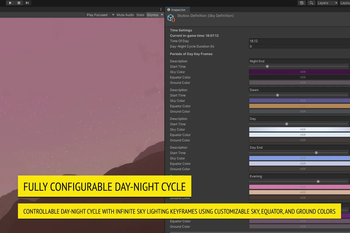Image resolution: width=350 pixels, height=233 pixels.
Task: Click the Search magnifier icon
Action: 311,3
